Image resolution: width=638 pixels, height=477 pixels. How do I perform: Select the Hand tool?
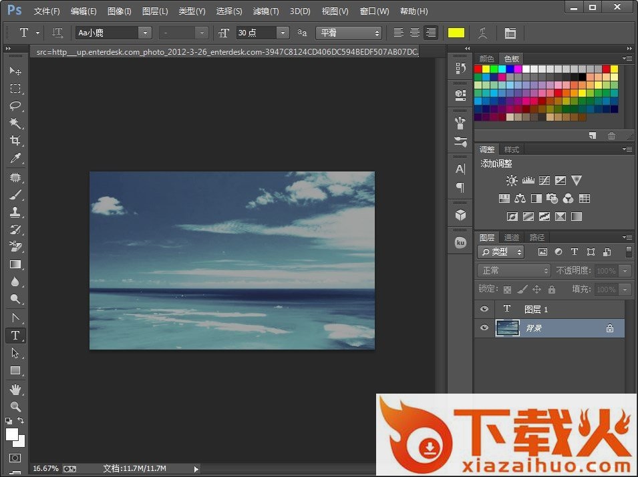tap(15, 389)
